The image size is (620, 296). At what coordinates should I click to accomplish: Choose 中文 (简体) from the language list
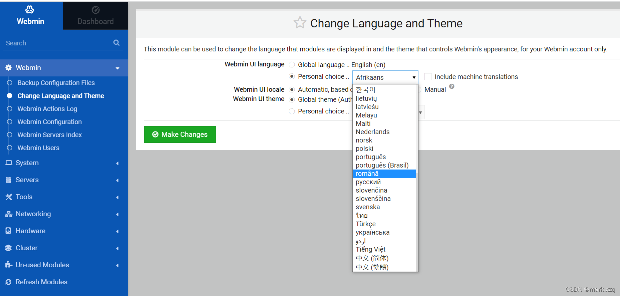[384, 258]
